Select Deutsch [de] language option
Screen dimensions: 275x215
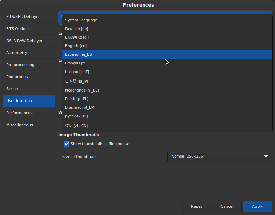pos(77,29)
